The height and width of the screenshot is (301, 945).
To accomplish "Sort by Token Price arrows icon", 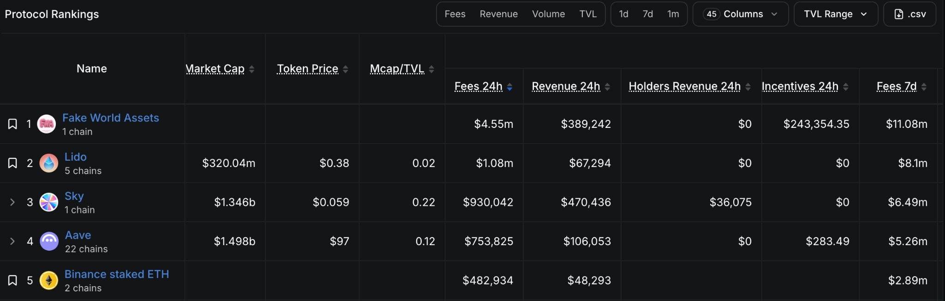I will coord(345,69).
